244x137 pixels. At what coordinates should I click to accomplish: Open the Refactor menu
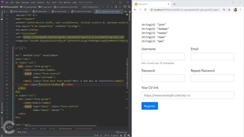click(41, 2)
